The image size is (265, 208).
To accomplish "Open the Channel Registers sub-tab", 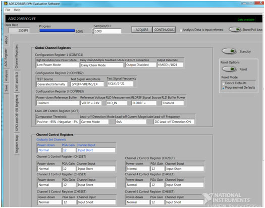I will 17,56.
